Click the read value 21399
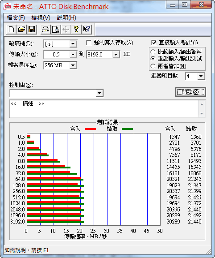 point(194,191)
